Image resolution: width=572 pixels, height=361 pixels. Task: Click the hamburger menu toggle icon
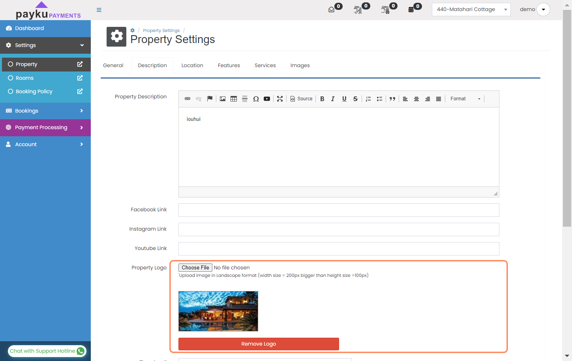tap(99, 10)
